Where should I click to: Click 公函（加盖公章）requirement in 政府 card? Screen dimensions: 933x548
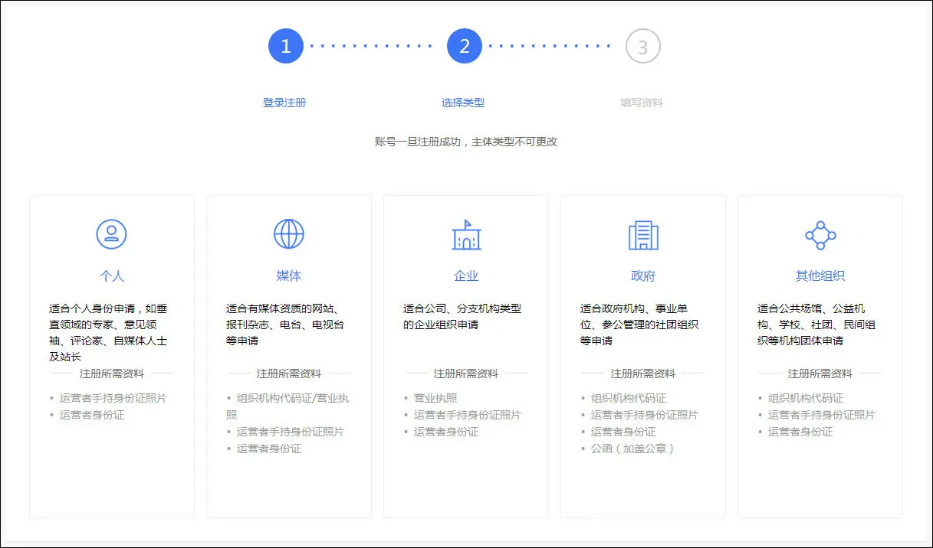click(x=632, y=449)
